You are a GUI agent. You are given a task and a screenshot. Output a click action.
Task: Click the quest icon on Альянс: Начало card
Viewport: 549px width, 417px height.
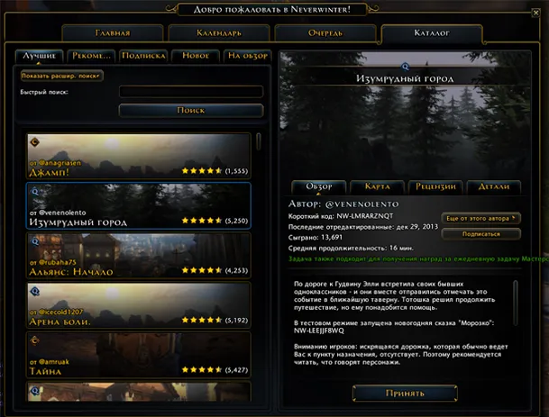pos(34,241)
